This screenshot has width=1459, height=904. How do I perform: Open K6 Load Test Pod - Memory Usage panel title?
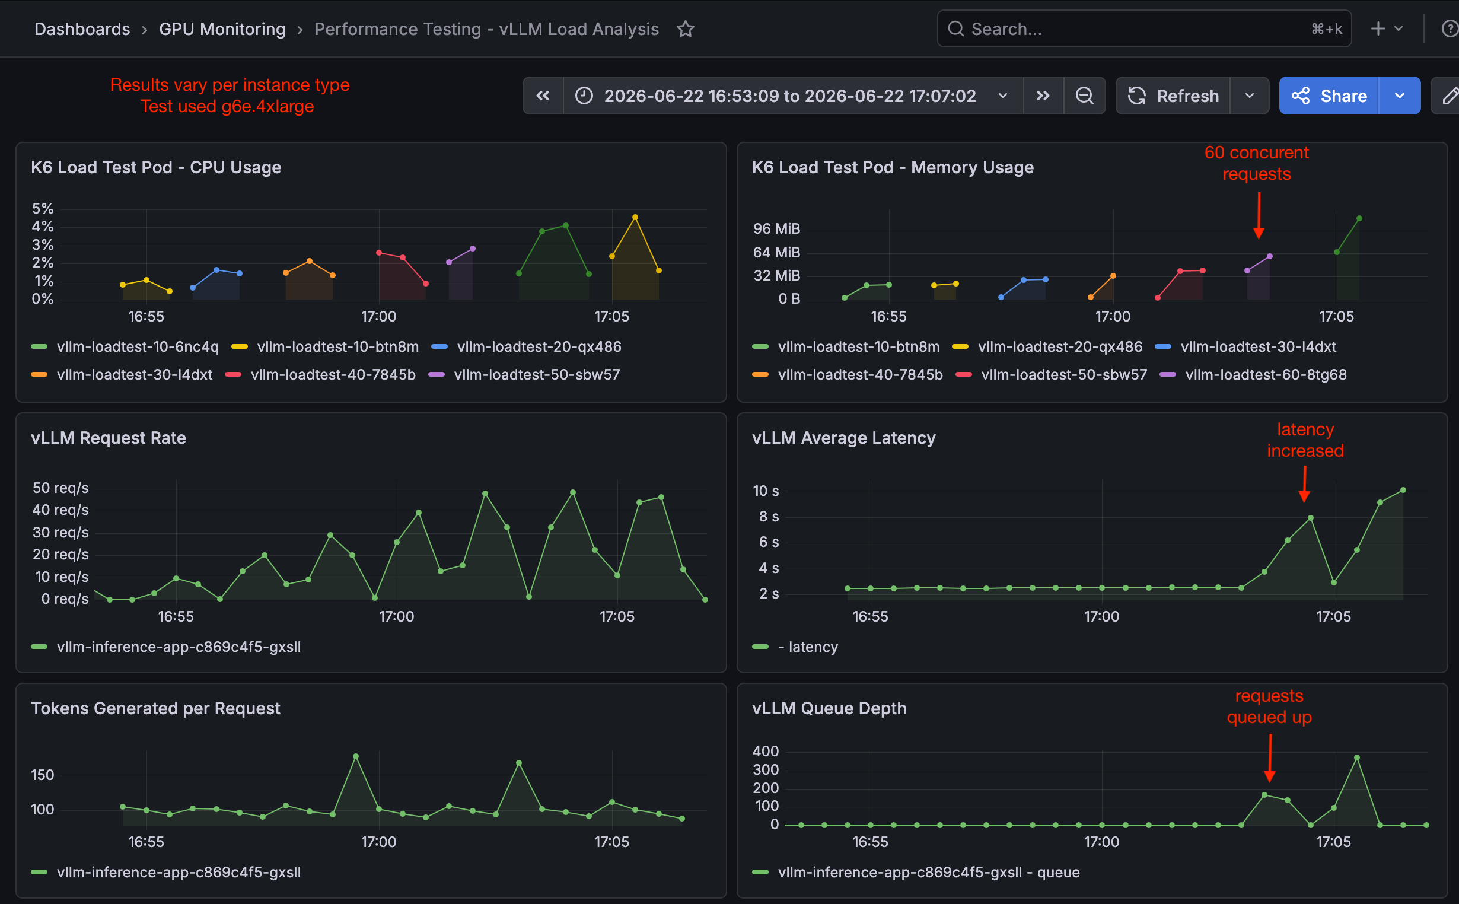(x=893, y=167)
